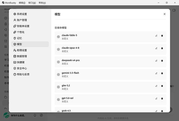This screenshot has height=121, width=179.
Task: Click the claude-opus-4-8 model name
Action: point(71,48)
